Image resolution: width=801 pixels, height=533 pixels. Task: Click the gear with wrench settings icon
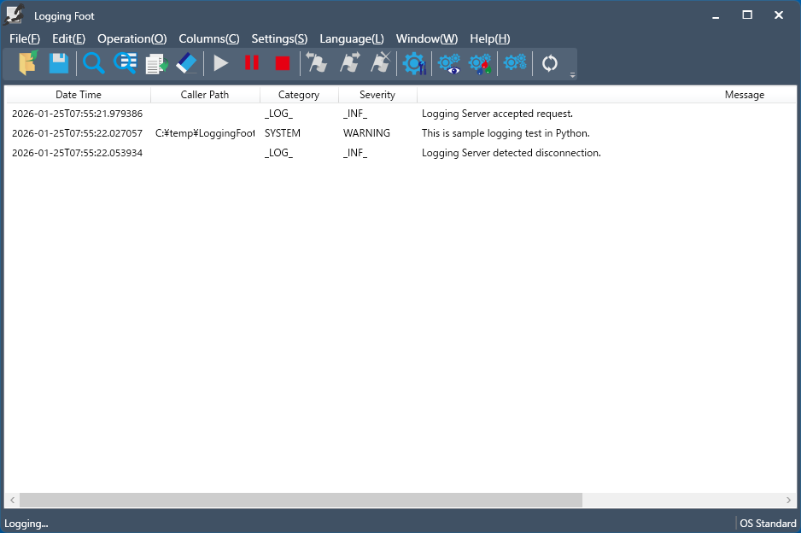click(x=414, y=63)
